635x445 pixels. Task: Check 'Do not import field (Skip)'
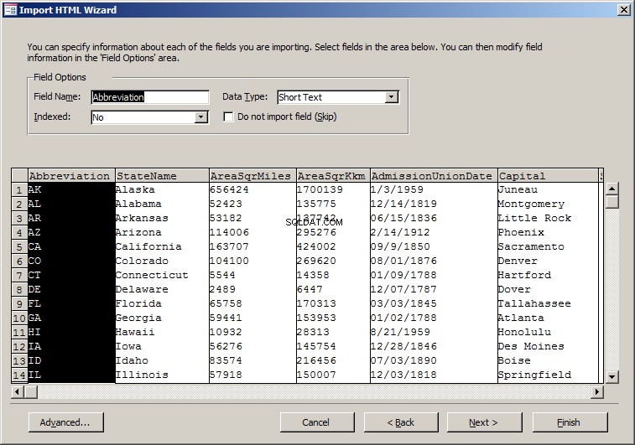coord(228,117)
